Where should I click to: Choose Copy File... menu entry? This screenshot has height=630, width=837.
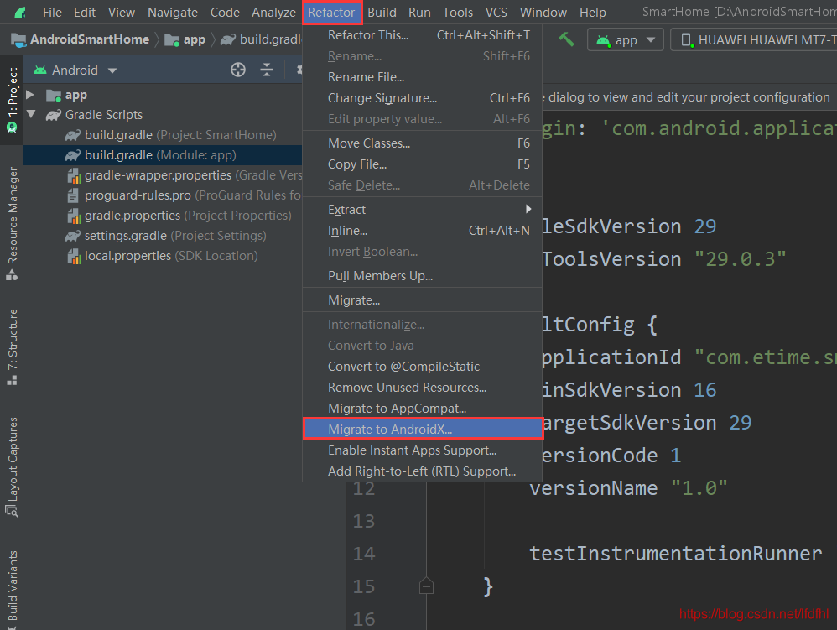pos(422,164)
